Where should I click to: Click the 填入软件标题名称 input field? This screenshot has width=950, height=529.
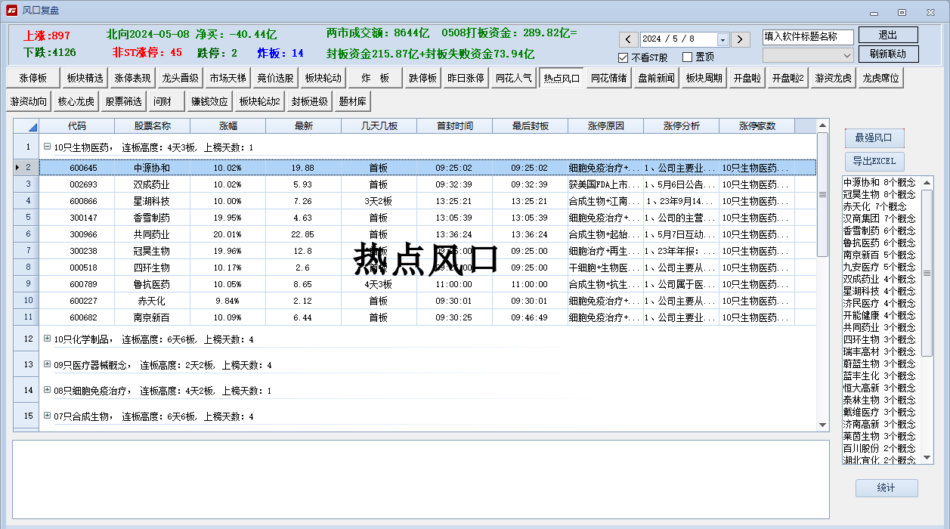click(808, 37)
